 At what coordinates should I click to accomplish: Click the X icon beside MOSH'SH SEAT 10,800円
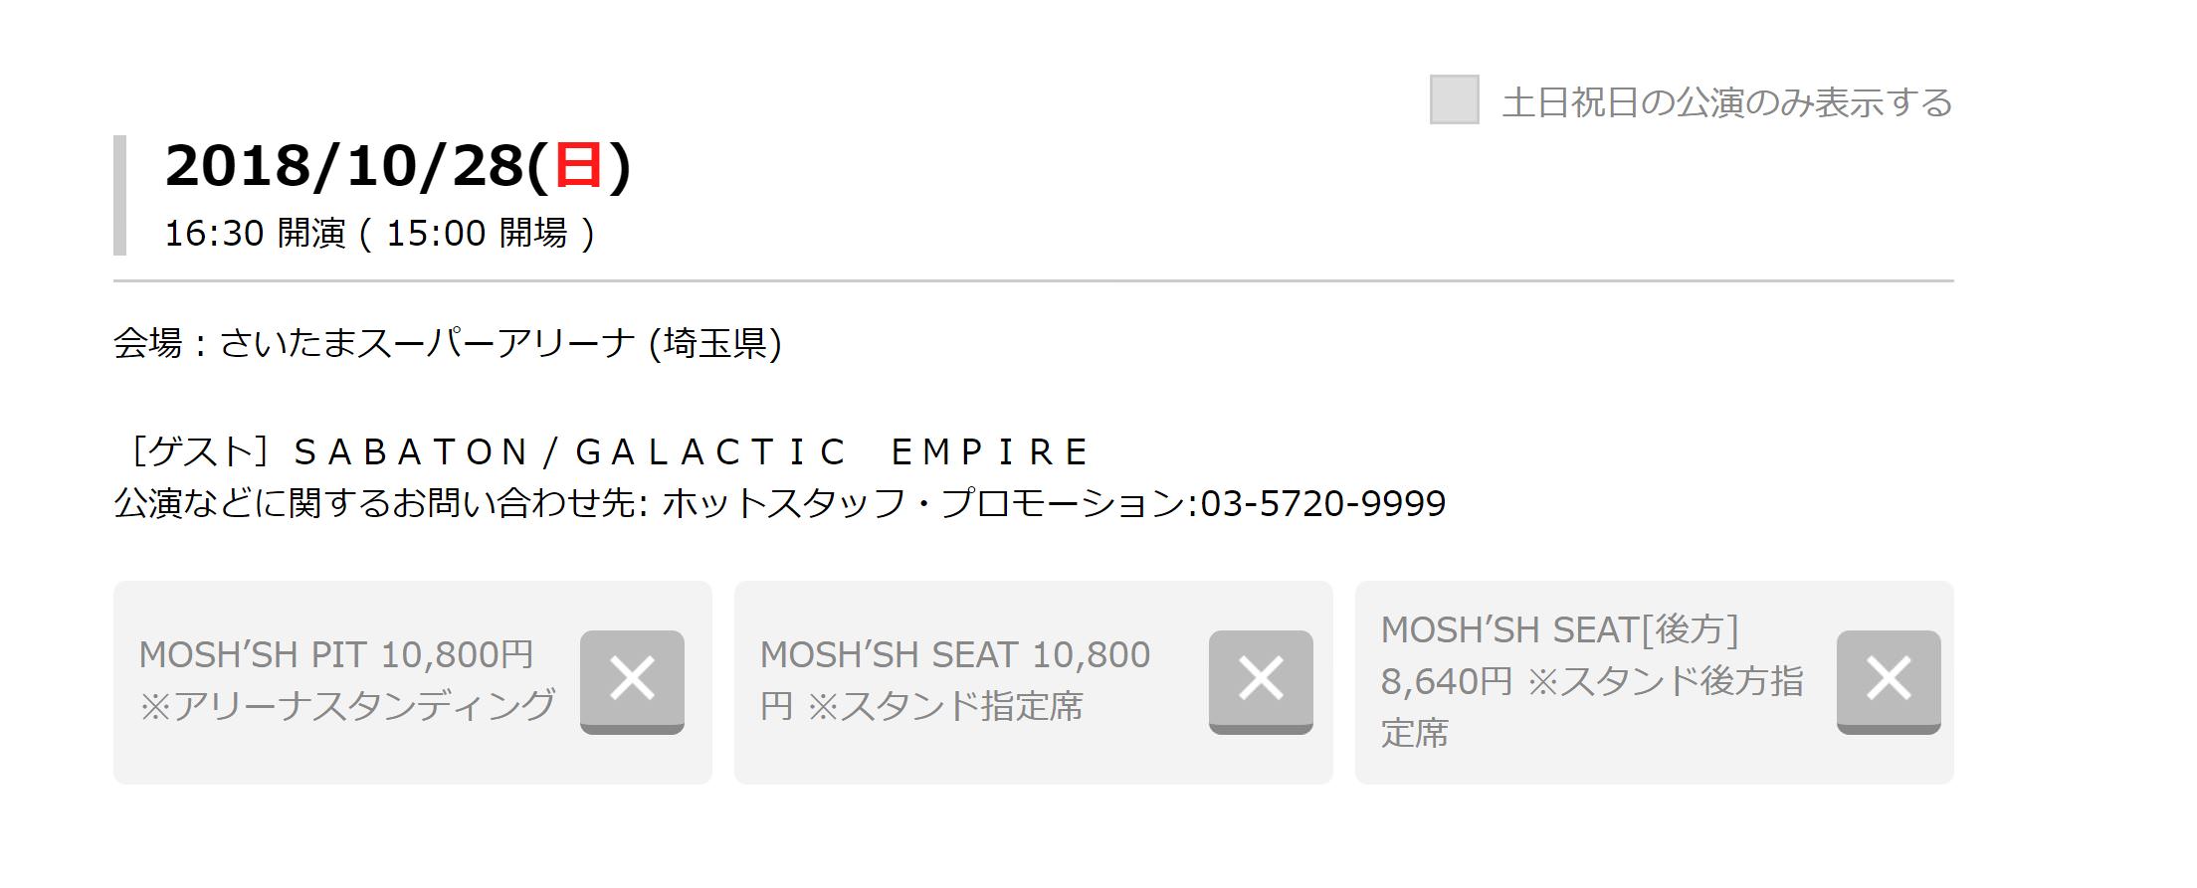pyautogui.click(x=1261, y=681)
